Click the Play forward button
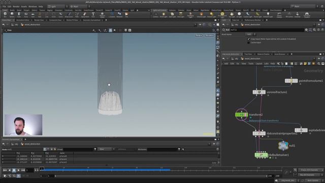325x183 pixels. tap(18, 170)
